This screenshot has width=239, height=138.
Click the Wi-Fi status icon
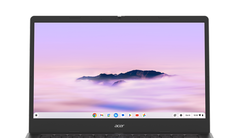(x=200, y=115)
